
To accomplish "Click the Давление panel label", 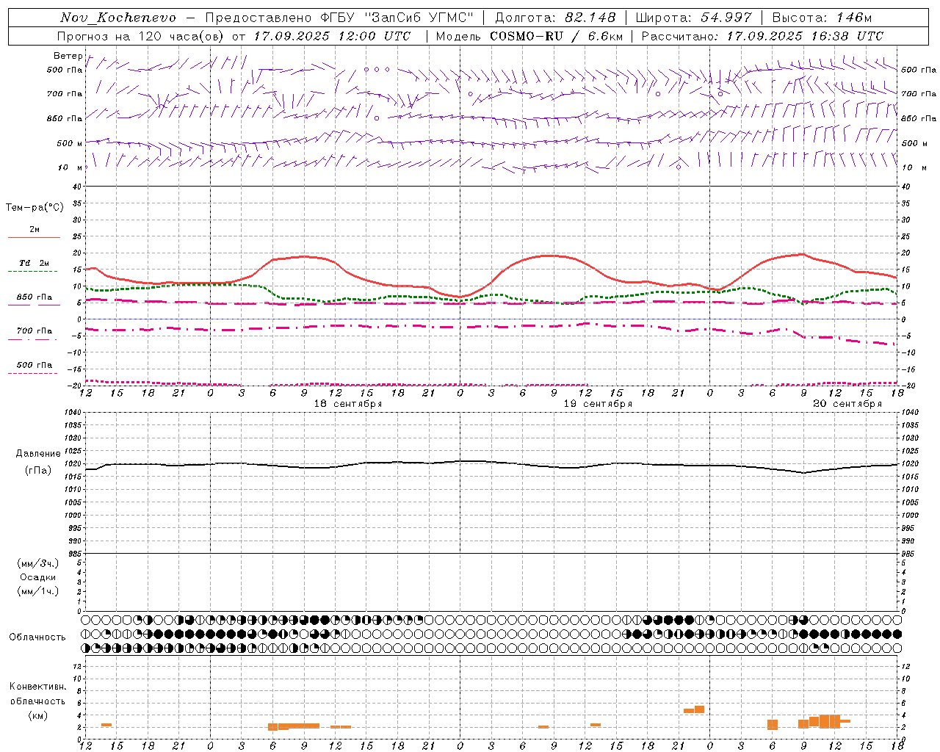I will point(38,454).
